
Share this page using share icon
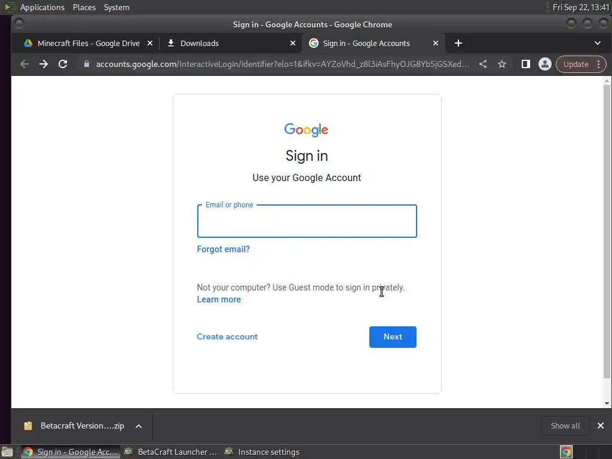coord(483,64)
